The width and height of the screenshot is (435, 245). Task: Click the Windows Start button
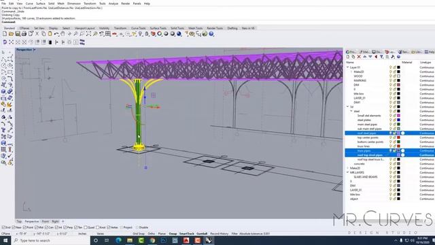(5, 240)
